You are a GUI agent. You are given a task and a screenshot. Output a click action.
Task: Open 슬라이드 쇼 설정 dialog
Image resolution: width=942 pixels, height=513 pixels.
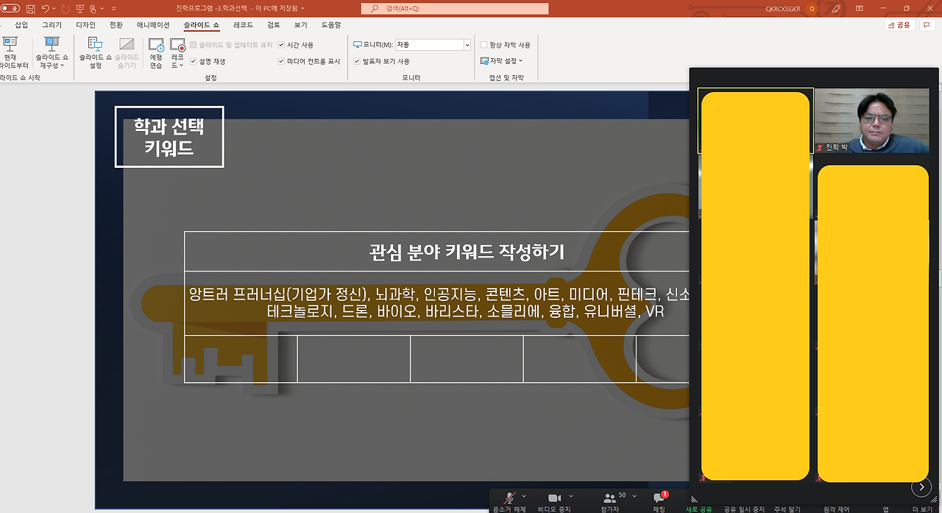click(96, 53)
